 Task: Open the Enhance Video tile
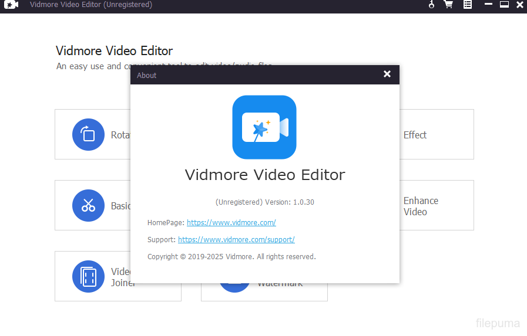[437, 206]
